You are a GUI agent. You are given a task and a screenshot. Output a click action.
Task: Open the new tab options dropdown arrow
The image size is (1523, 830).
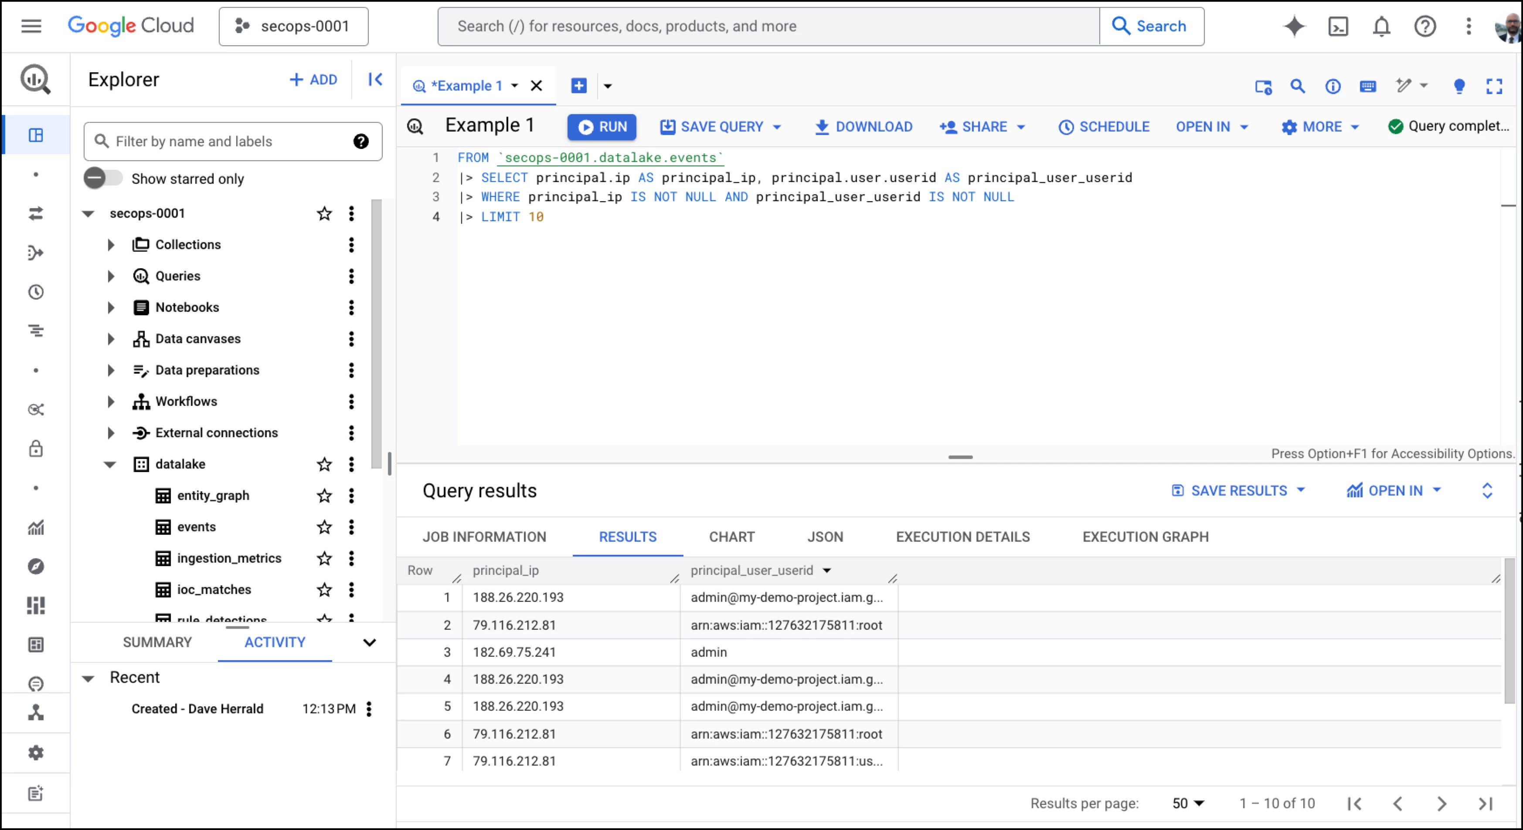coord(607,86)
